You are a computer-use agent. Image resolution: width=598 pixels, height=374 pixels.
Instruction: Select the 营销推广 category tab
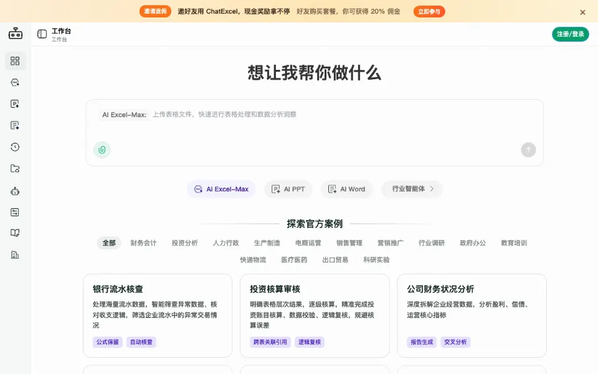coord(391,242)
